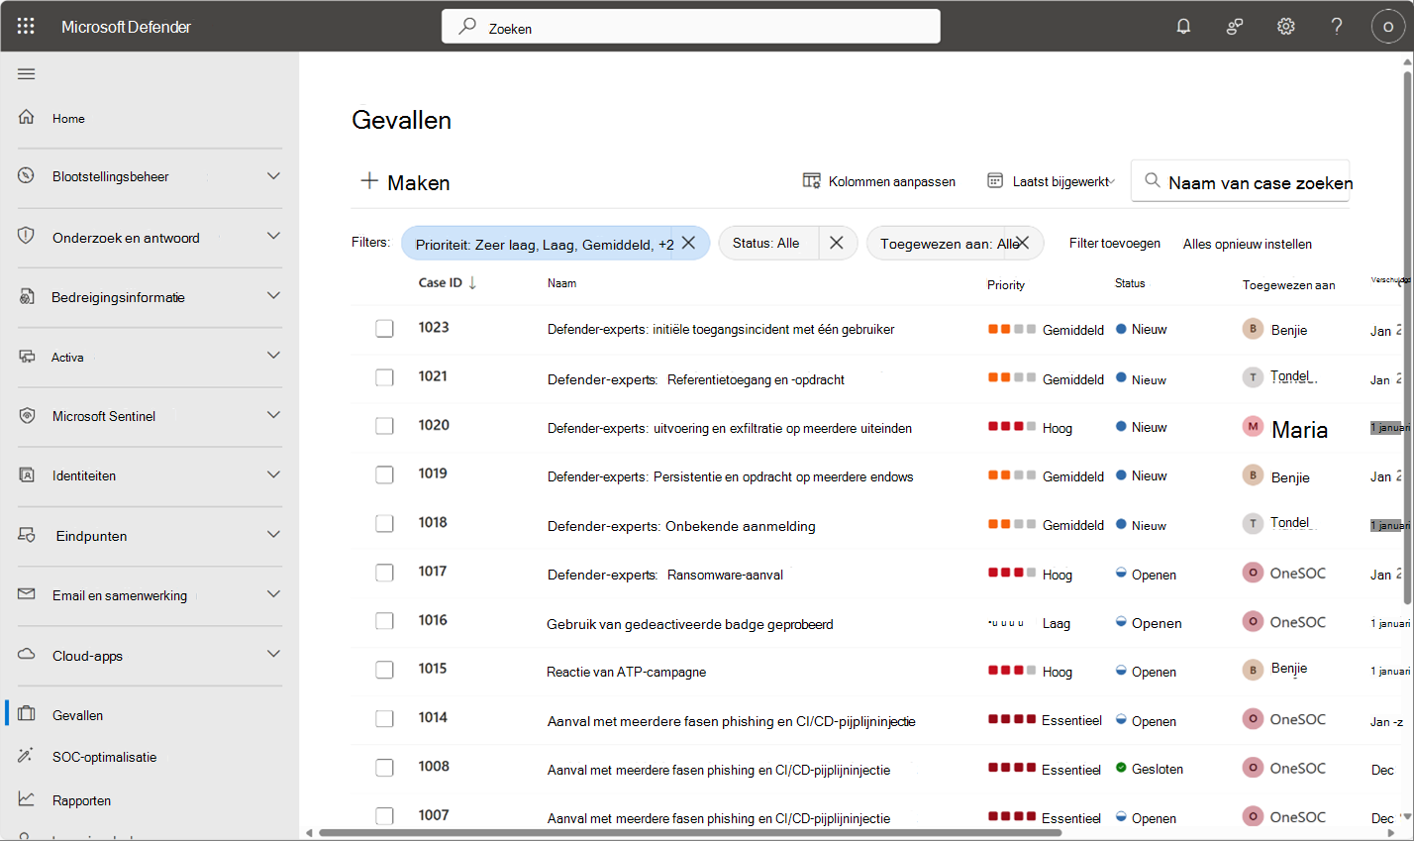1414x841 pixels.
Task: Collapse the navigation with the hamburger icon
Action: click(x=26, y=73)
